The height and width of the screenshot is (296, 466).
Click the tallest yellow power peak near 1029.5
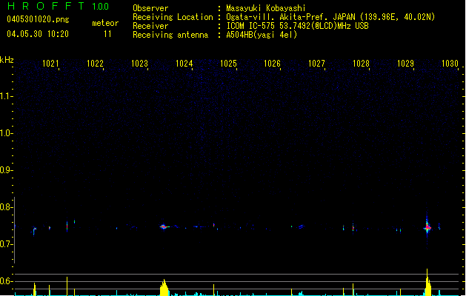(x=427, y=283)
